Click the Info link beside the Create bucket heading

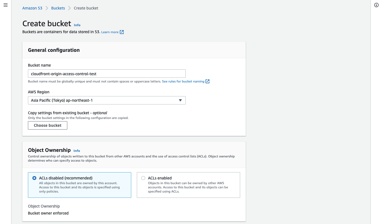(77, 25)
